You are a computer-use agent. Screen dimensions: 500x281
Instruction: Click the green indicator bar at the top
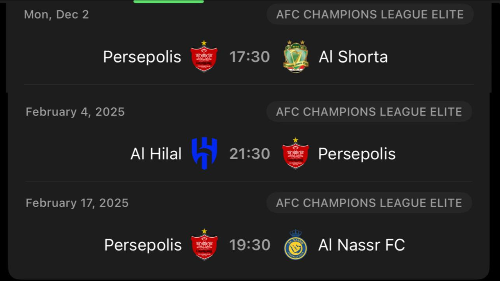168,2
